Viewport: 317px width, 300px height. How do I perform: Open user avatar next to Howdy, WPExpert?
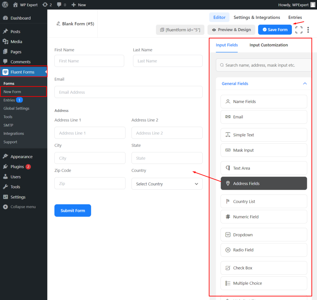tap(313, 5)
